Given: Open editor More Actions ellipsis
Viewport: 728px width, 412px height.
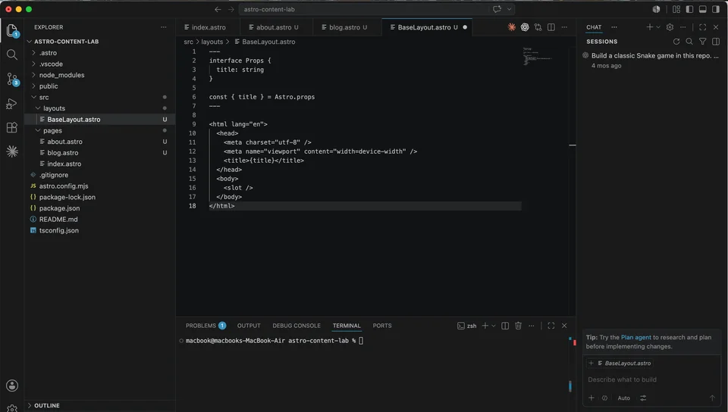Looking at the screenshot, I should pos(564,27).
